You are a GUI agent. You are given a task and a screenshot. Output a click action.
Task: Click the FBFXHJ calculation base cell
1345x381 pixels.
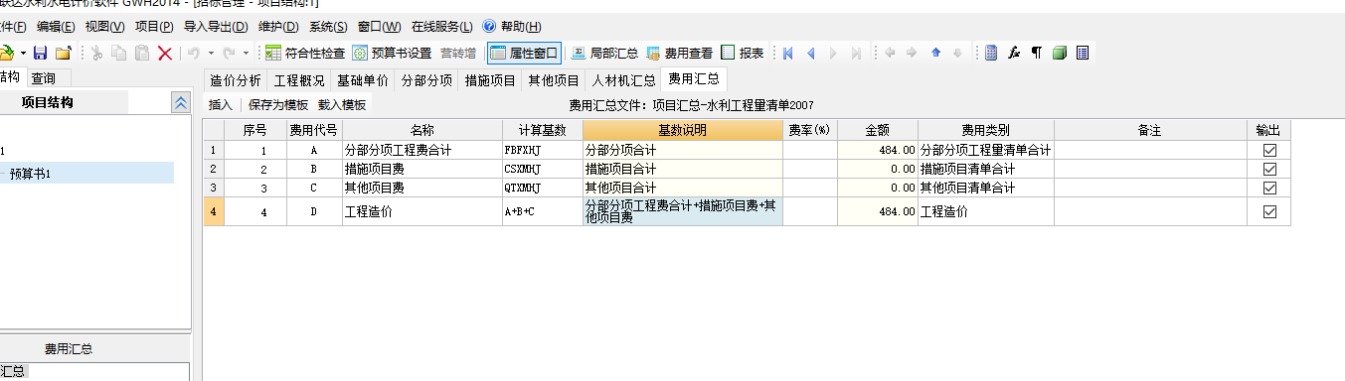tap(542, 150)
